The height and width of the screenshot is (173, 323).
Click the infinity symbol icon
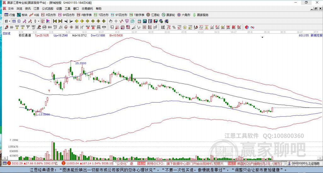coord(252,27)
